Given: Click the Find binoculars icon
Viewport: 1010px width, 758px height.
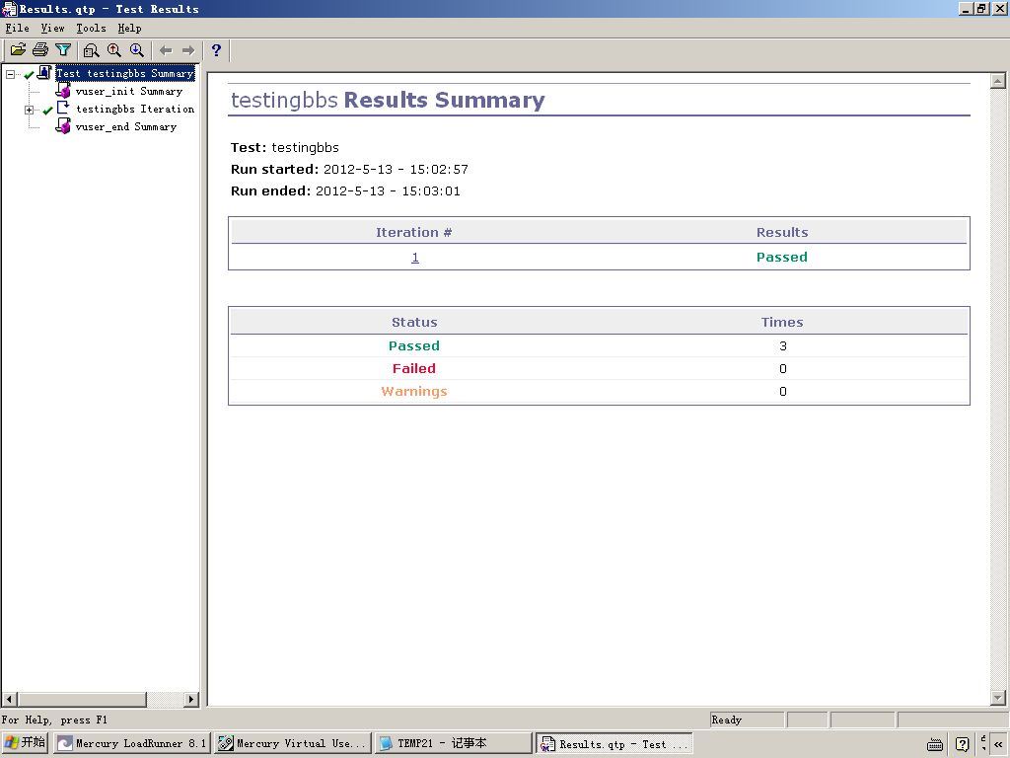Looking at the screenshot, I should (91, 49).
